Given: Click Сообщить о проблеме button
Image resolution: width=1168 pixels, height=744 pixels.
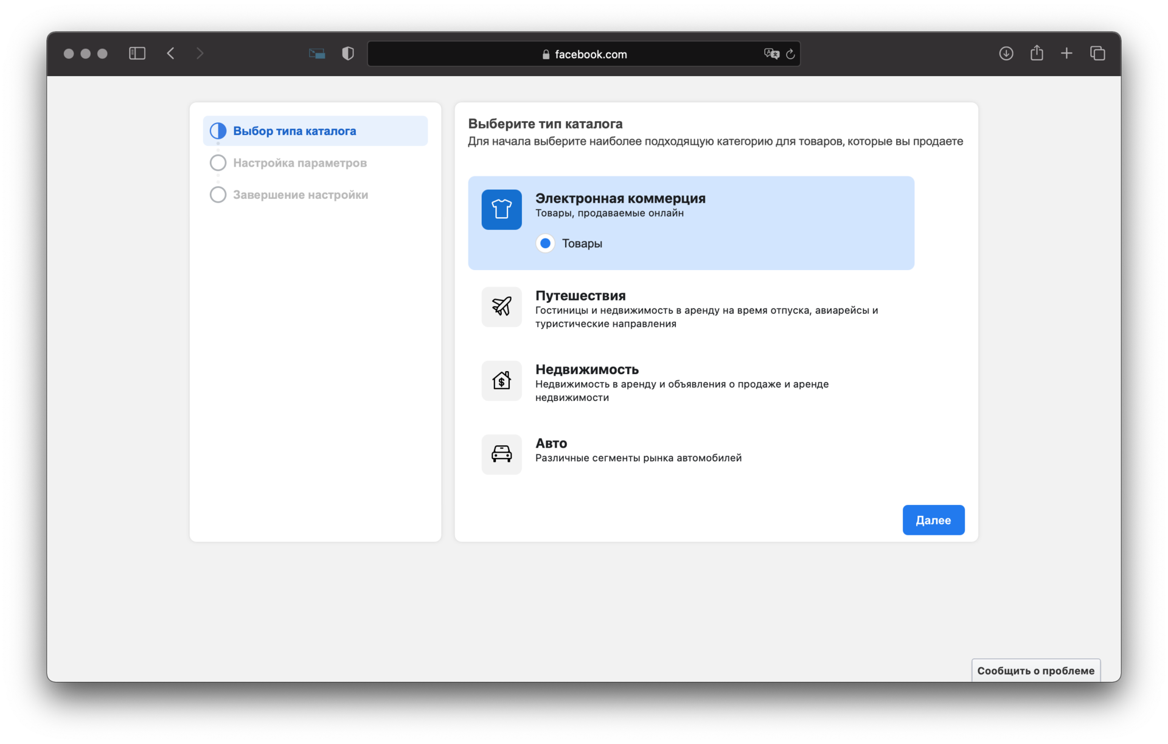Looking at the screenshot, I should [x=1035, y=670].
